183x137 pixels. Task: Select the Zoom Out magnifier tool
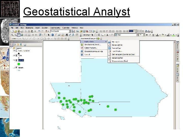(16, 35)
